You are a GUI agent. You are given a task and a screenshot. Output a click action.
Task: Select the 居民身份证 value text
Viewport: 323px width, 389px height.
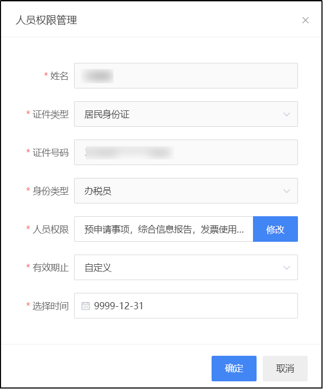[107, 115]
